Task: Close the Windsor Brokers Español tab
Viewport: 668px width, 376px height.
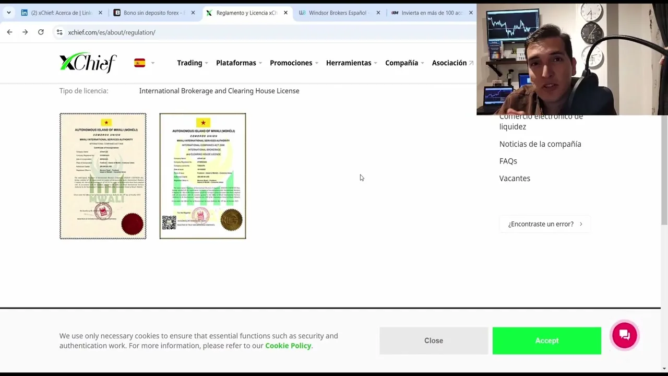Action: coord(378,13)
